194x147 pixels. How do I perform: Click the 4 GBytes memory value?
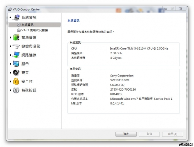pos(116,58)
